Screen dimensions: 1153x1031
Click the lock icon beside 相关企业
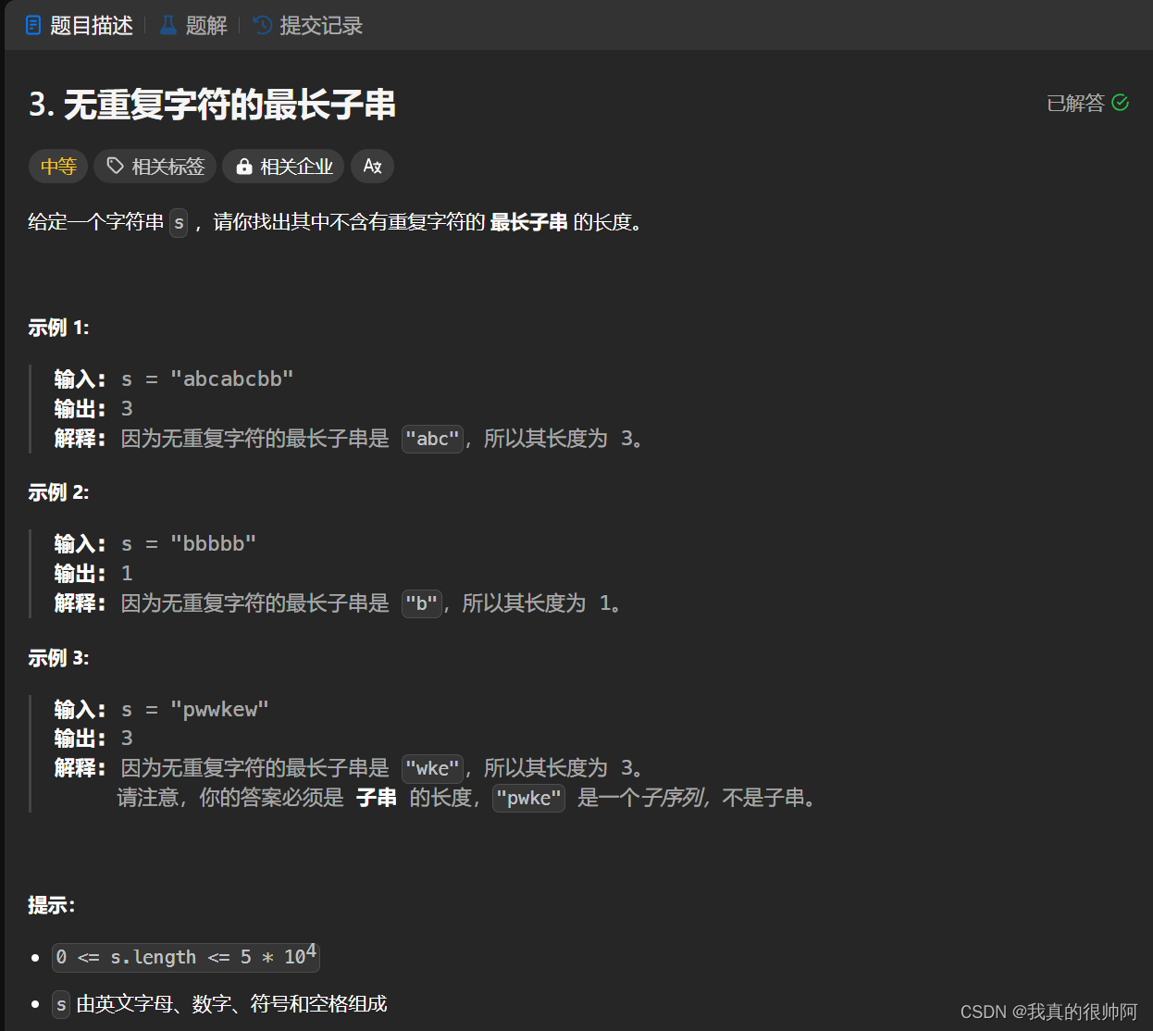[244, 166]
